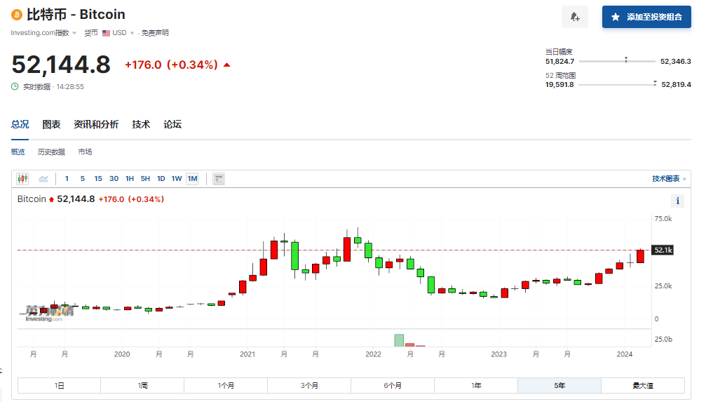706x402 pixels.
Task: Select the 1年 time range
Action: click(476, 385)
